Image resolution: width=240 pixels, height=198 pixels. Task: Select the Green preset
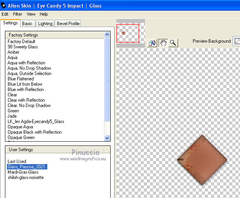click(x=13, y=111)
